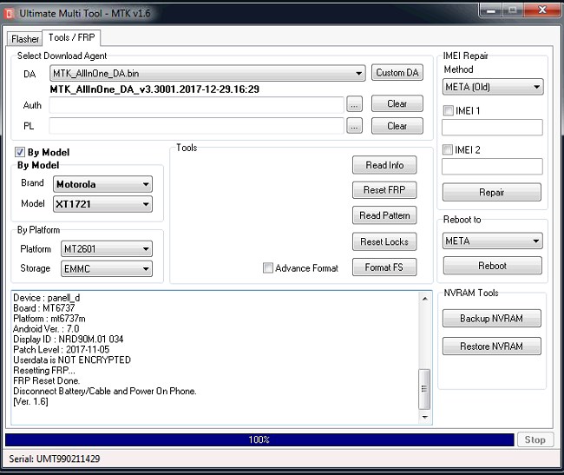Image resolution: width=564 pixels, height=475 pixels.
Task: Click the 'Display ID : NRD90M.01 034' log line
Action: pyautogui.click(x=69, y=339)
